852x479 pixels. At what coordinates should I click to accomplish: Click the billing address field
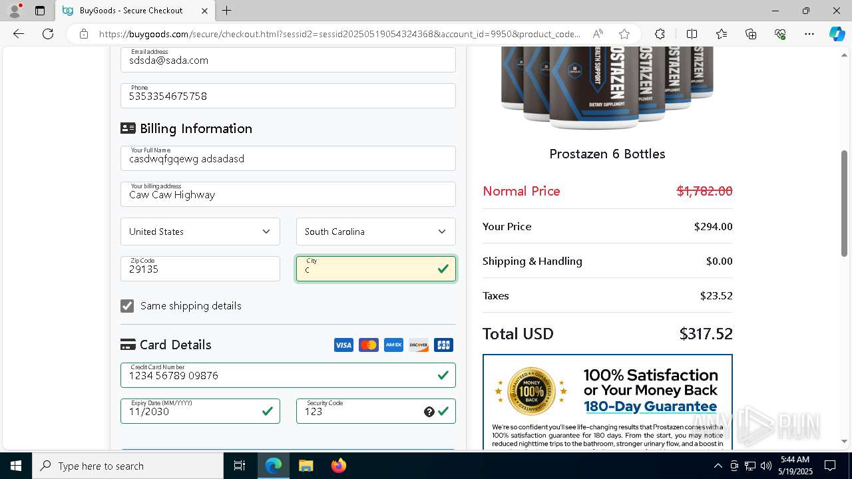pos(288,194)
